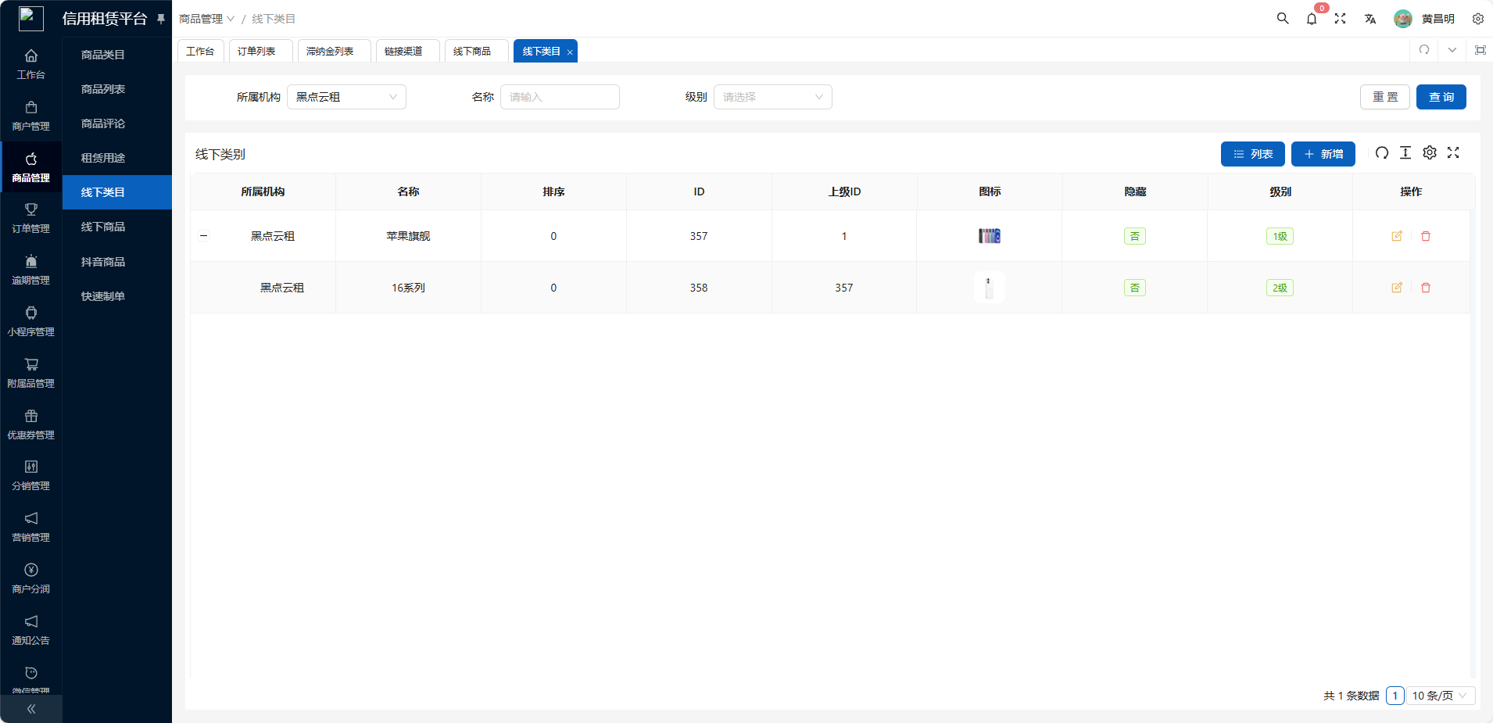Collapse the 苹果旗舰 tree row
Image resolution: width=1493 pixels, height=723 pixels.
pyautogui.click(x=204, y=236)
